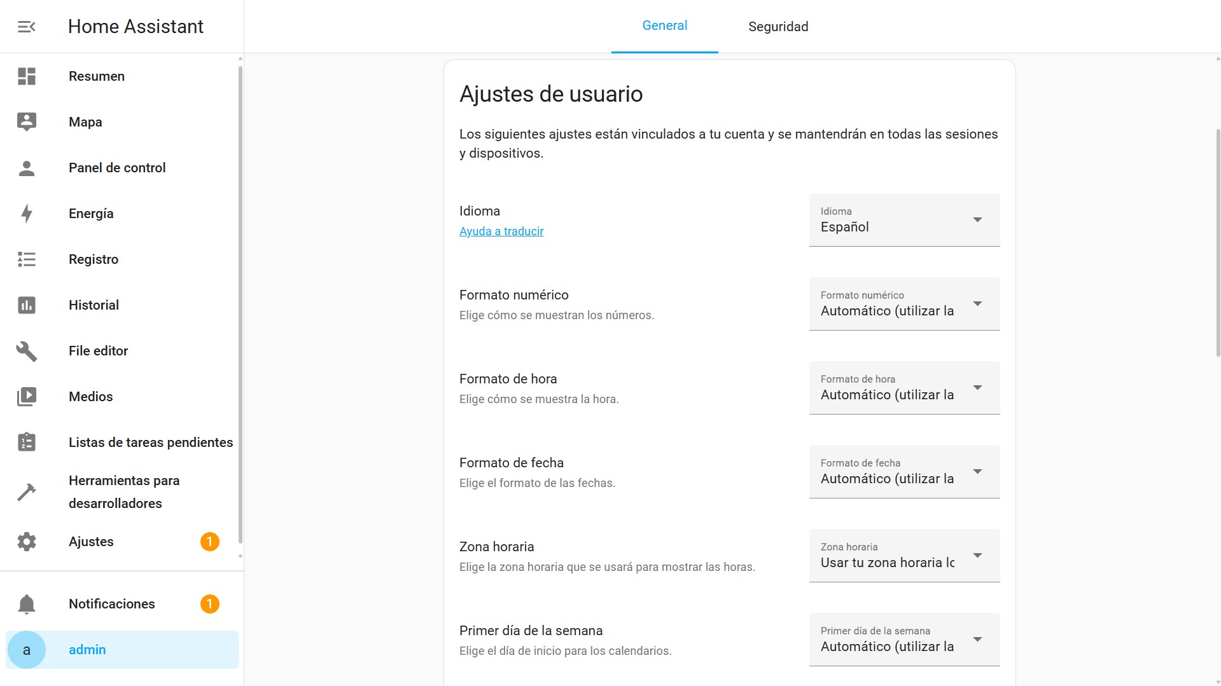View the Ajustes notification badge
This screenshot has height=686, width=1221.
pos(210,541)
